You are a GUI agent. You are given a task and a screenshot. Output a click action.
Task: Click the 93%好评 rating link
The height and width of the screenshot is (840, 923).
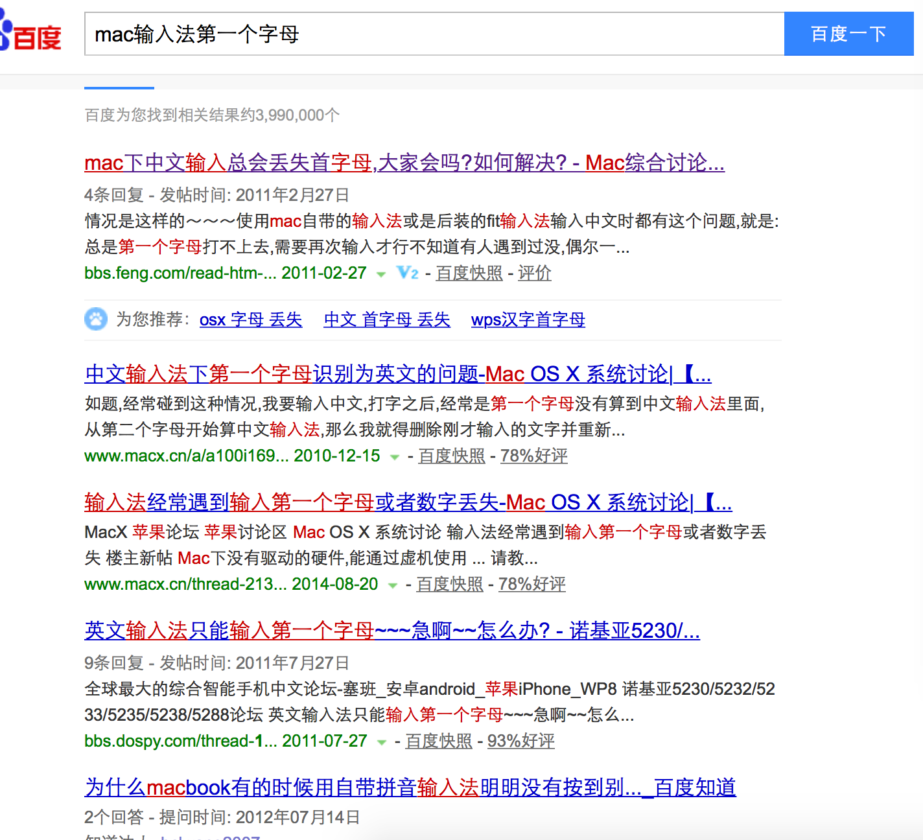coord(520,741)
